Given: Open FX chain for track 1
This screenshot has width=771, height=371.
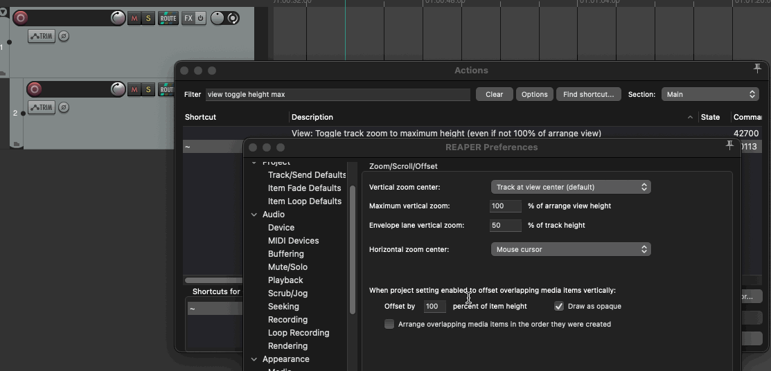Looking at the screenshot, I should [x=188, y=18].
